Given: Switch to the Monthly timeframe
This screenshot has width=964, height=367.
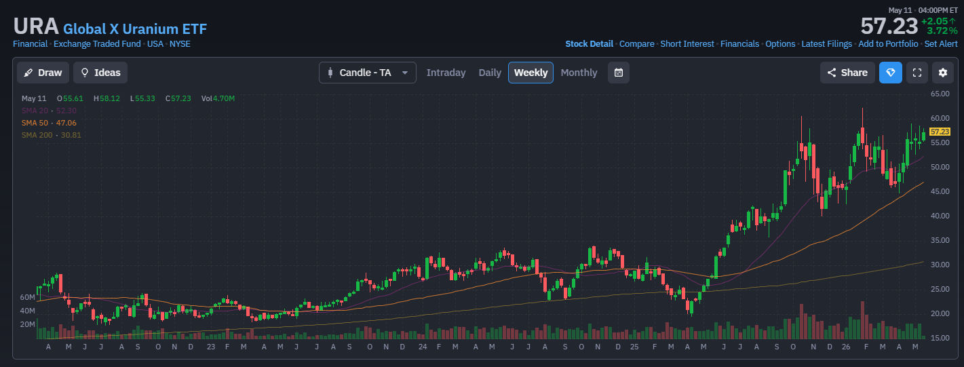Looking at the screenshot, I should pyautogui.click(x=579, y=73).
